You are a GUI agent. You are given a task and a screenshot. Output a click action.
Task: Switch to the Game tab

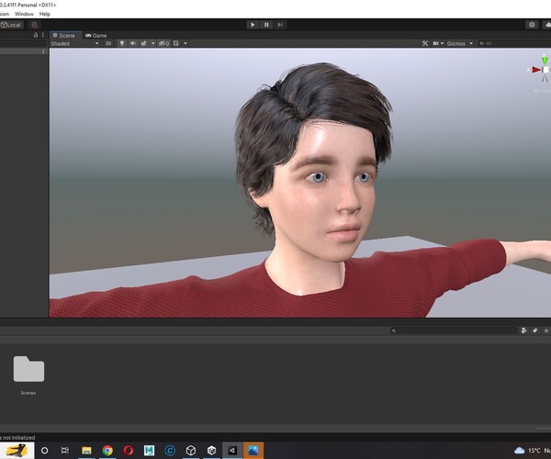(x=96, y=36)
